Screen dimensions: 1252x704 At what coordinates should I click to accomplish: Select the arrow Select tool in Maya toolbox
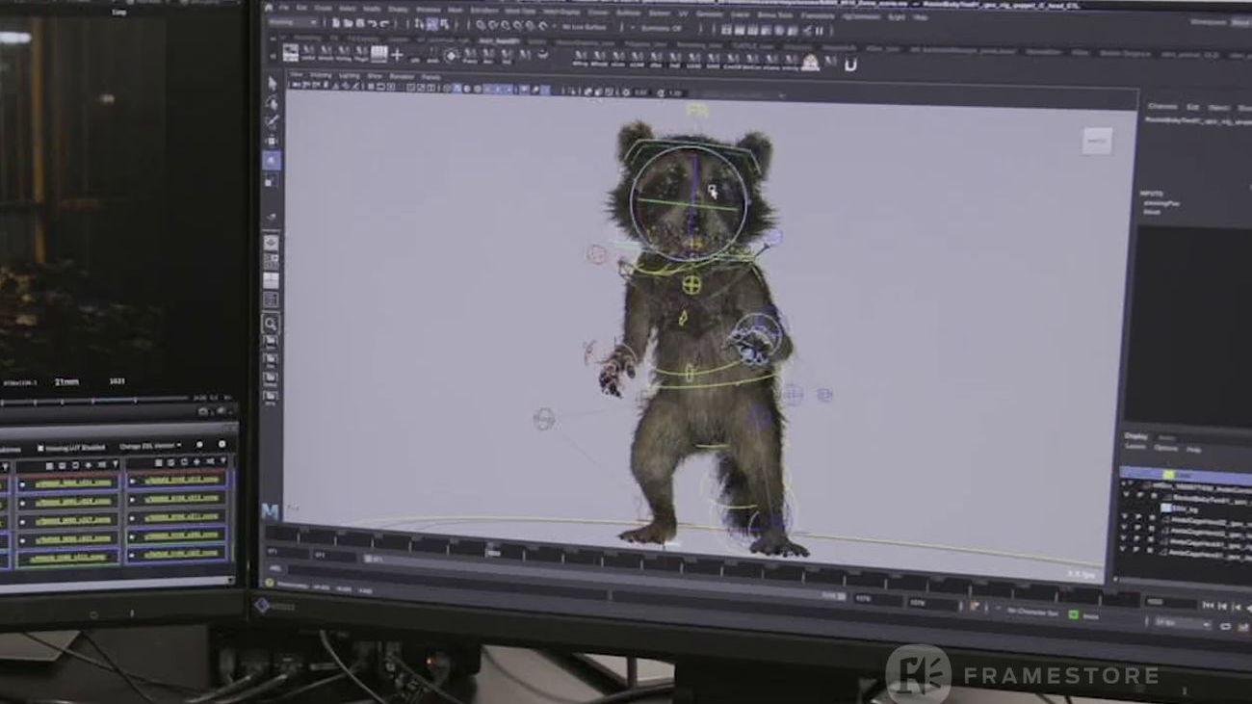273,85
